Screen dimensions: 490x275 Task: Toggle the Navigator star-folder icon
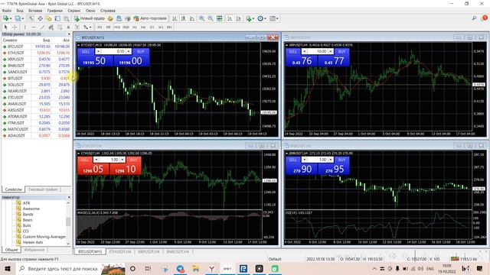coord(49,18)
